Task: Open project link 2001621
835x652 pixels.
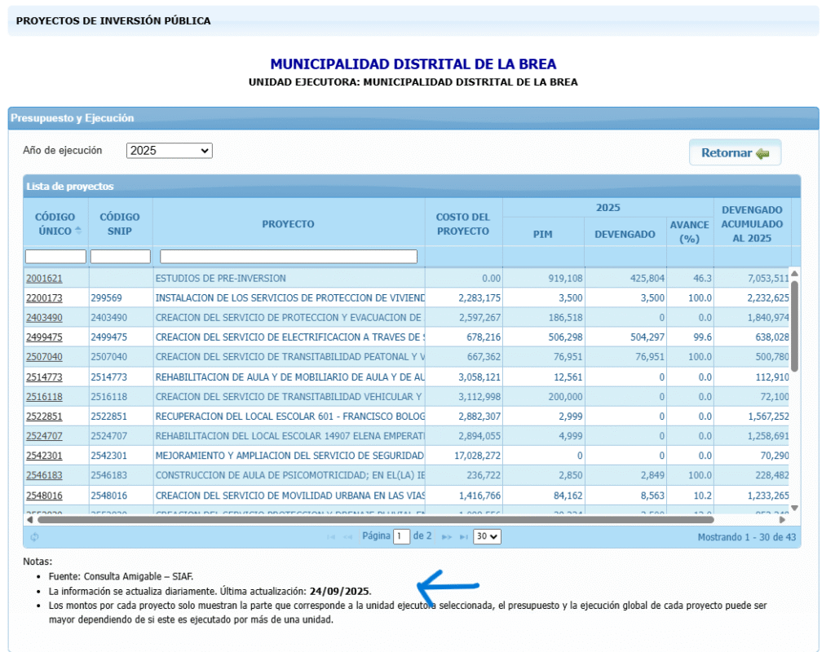Action: [x=44, y=279]
